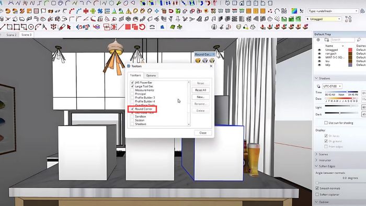Choose the red Select arrow tool
This screenshot has height=206, width=366.
tap(69, 27)
